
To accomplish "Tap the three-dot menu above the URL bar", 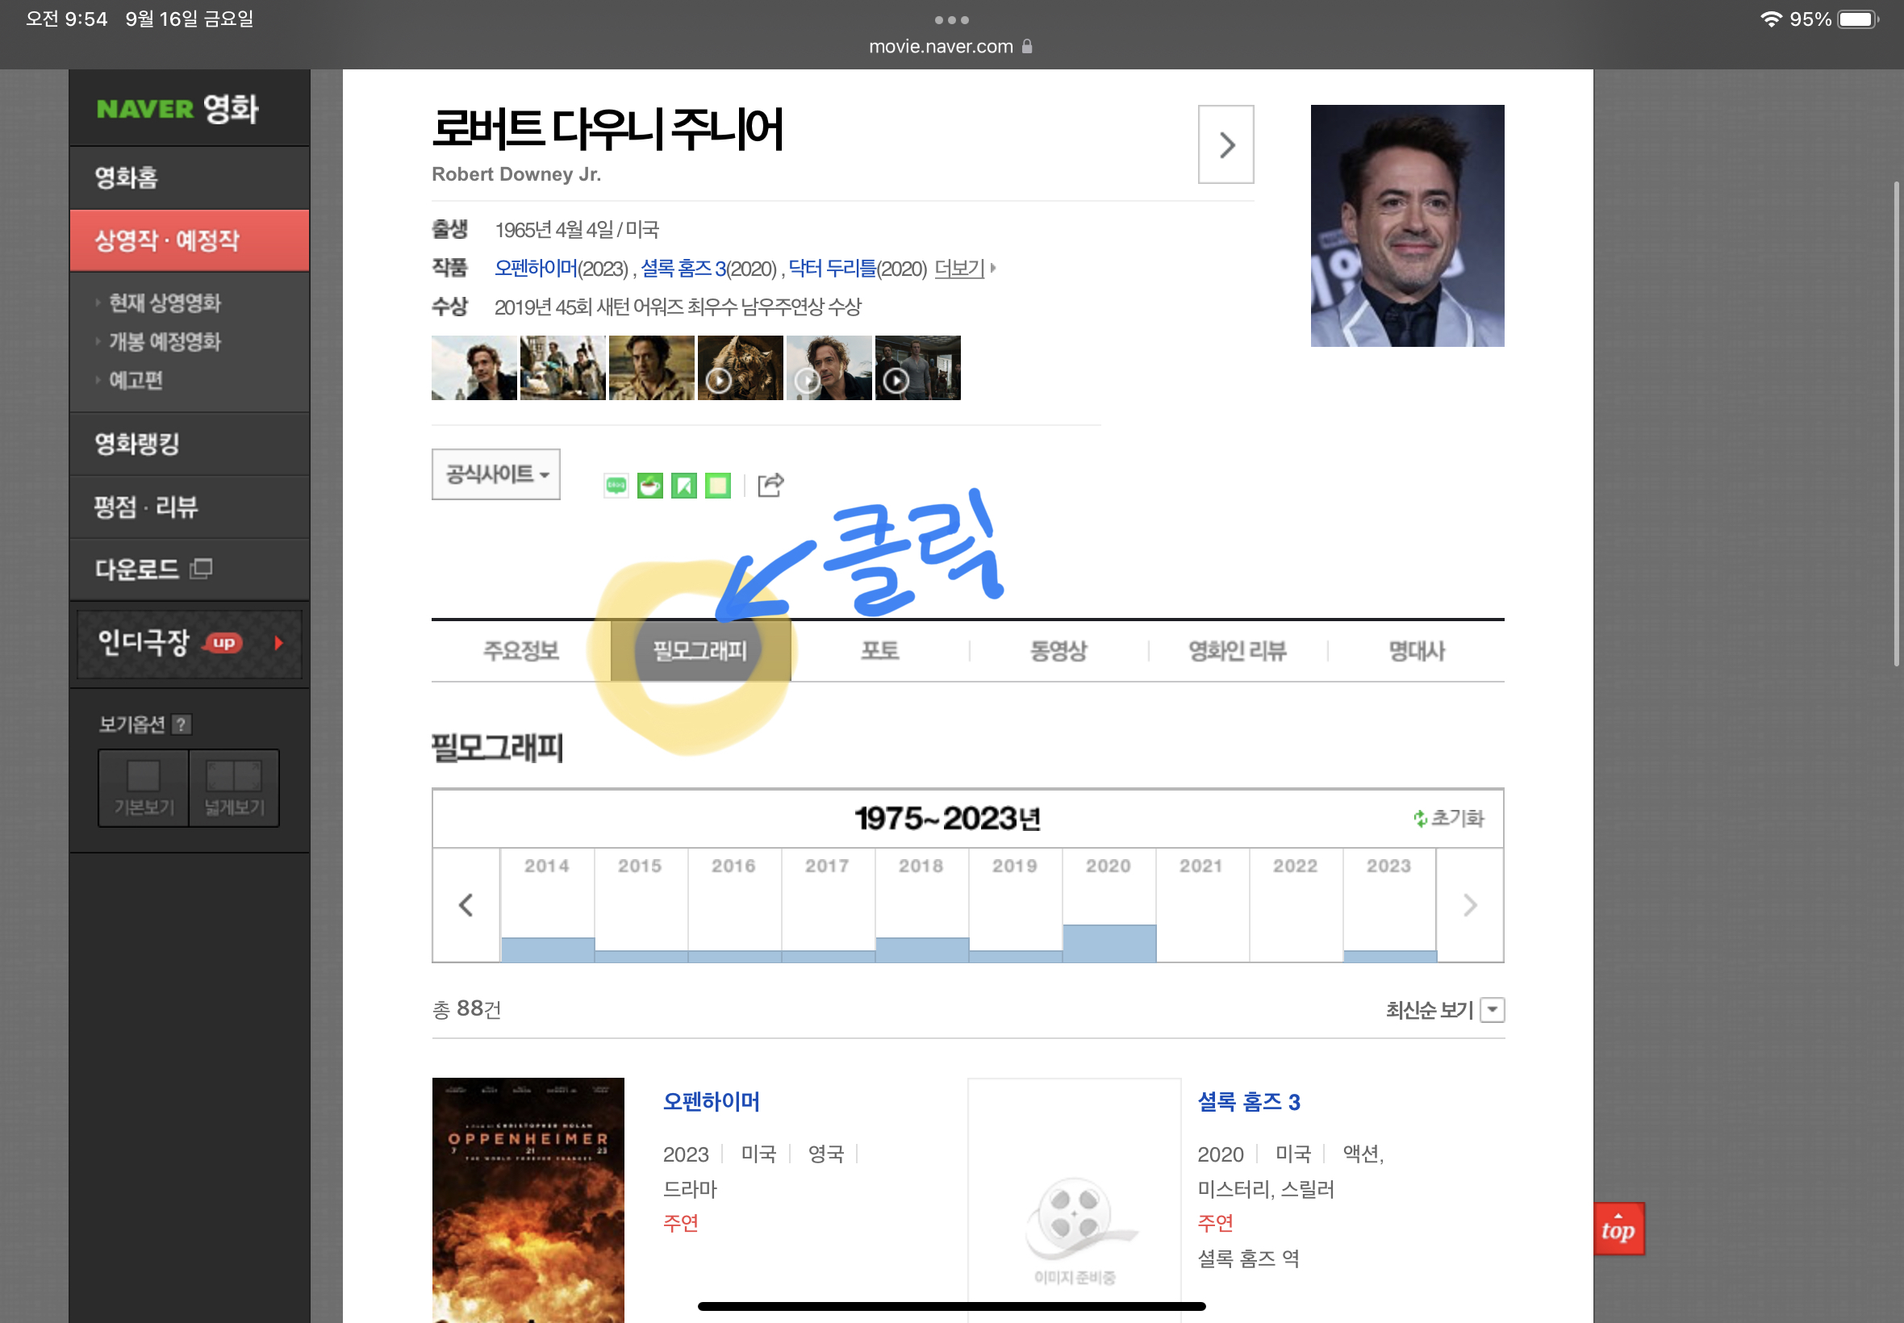I will (951, 19).
